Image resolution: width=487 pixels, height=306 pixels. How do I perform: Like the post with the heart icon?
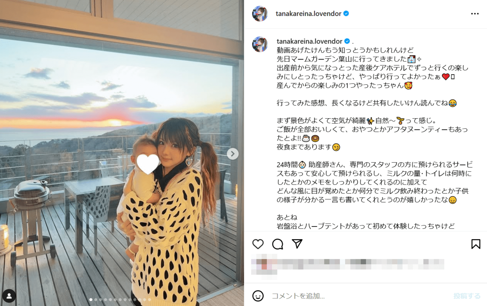[x=258, y=244]
